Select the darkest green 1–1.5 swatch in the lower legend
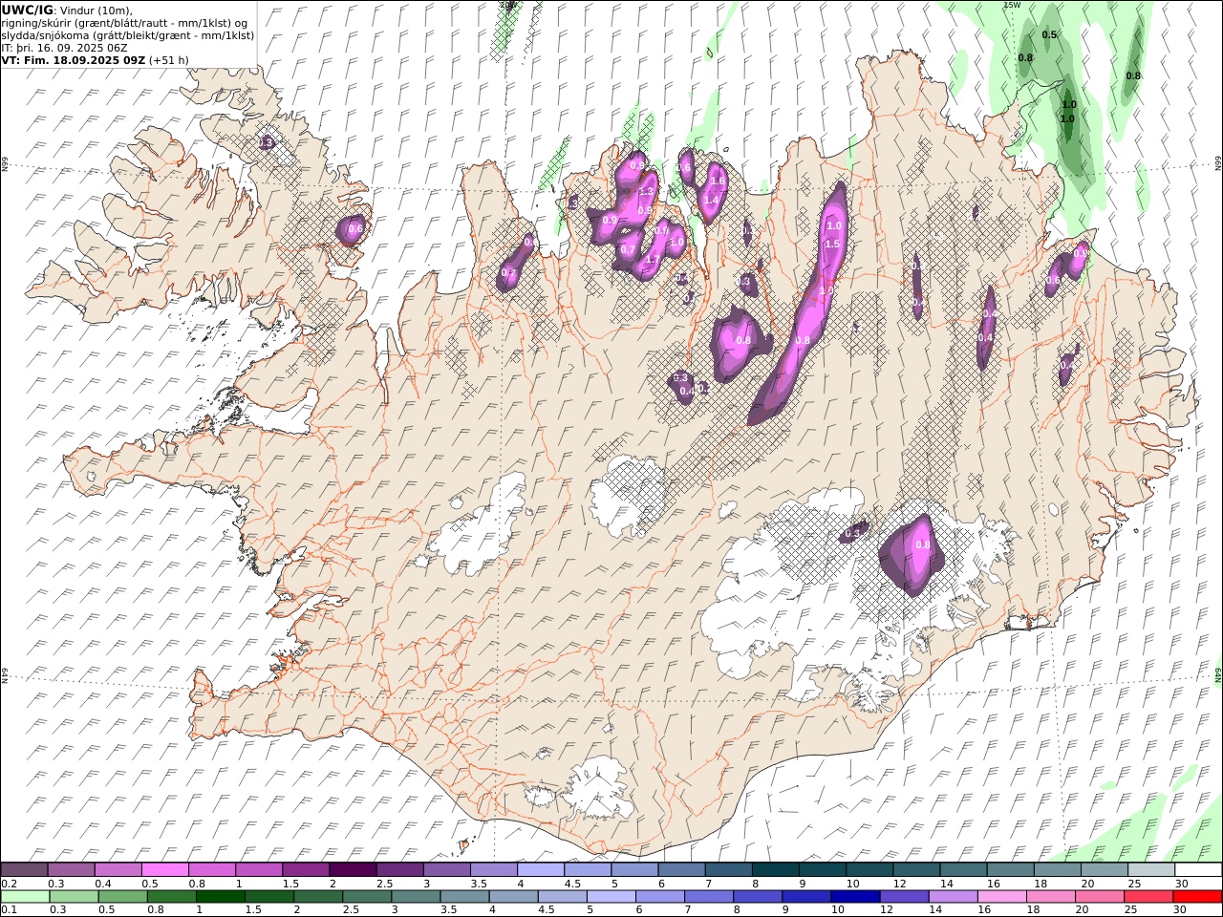1223x917 pixels. click(221, 897)
